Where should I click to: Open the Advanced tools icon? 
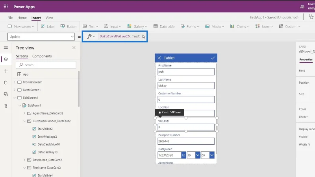pyautogui.click(x=6, y=106)
